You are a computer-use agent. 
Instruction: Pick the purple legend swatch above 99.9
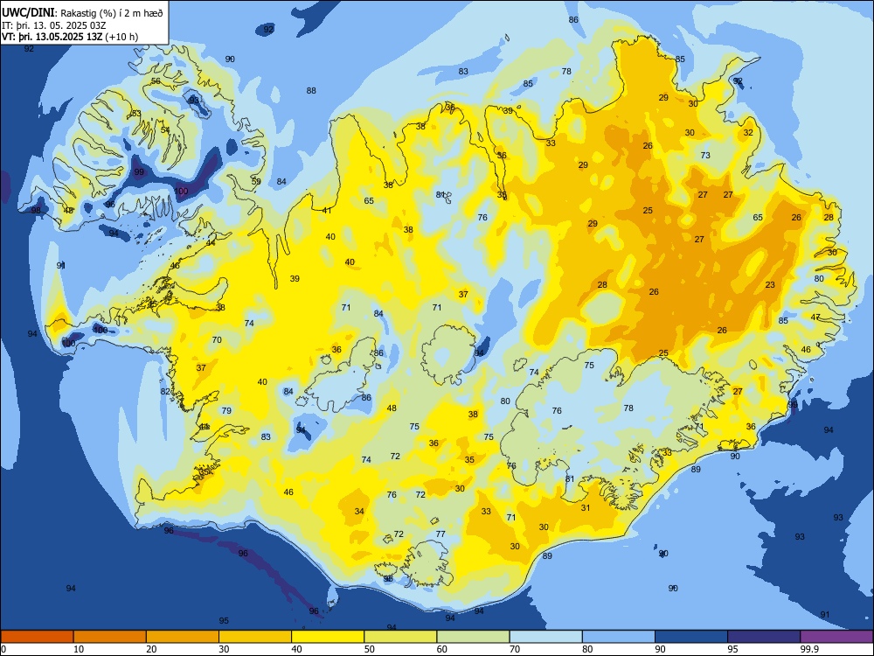point(836,637)
